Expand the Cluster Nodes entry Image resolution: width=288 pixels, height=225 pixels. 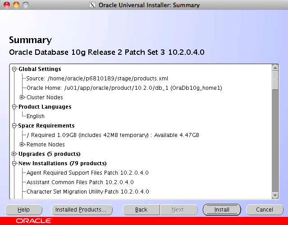point(23,97)
